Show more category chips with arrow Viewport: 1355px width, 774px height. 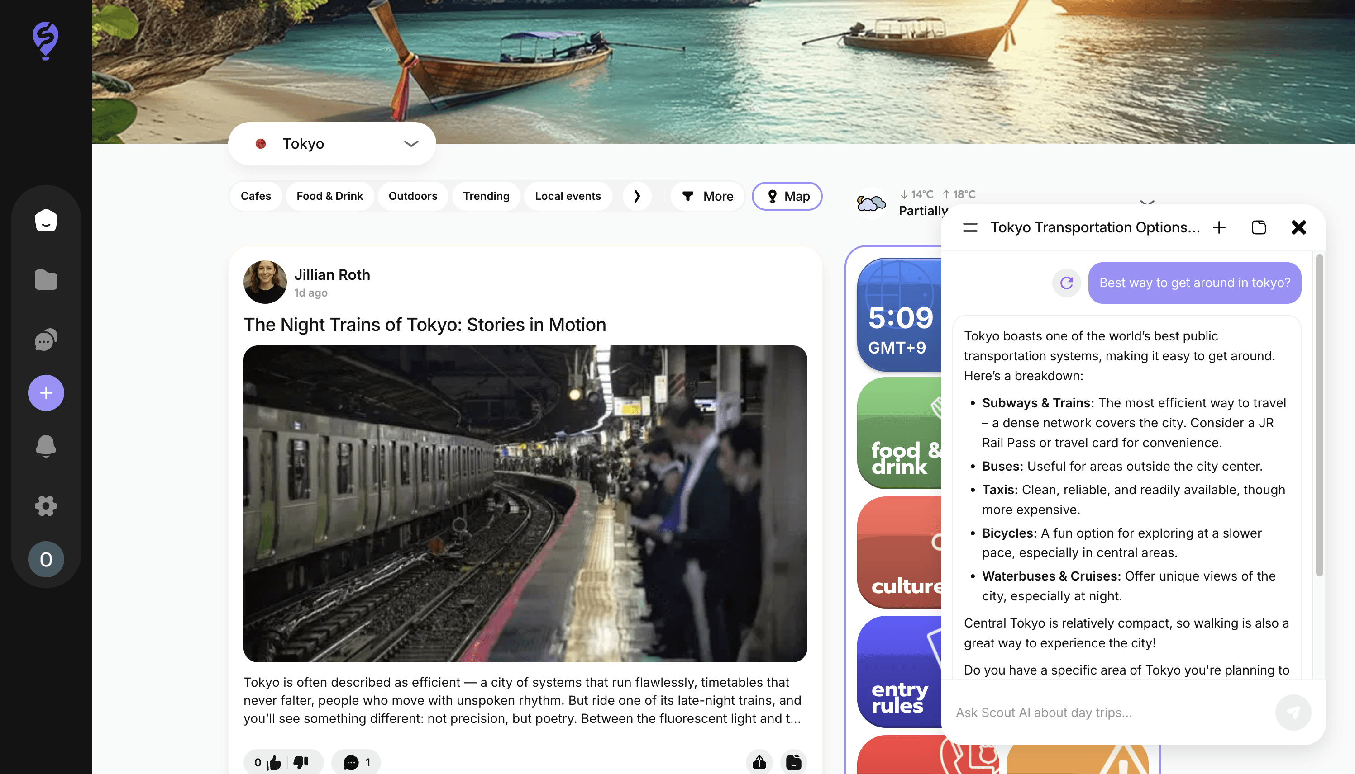636,196
